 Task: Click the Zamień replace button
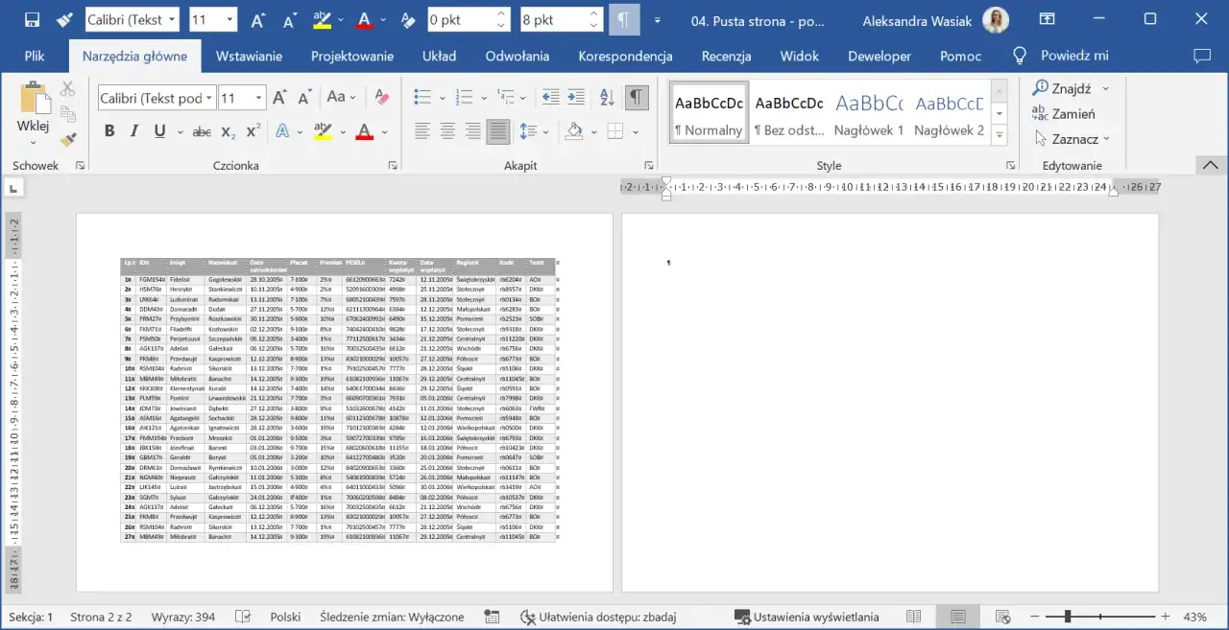(x=1063, y=114)
